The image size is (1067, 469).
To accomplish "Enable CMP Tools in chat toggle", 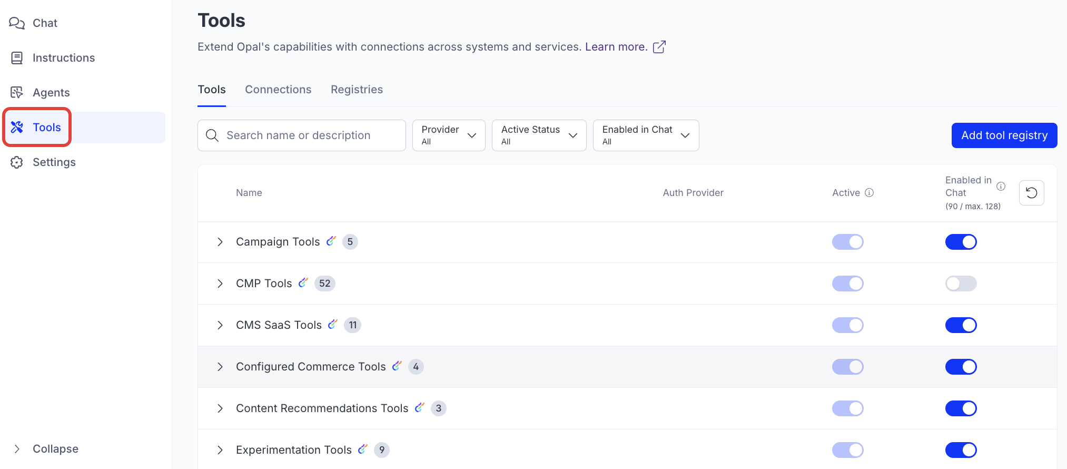I will point(961,284).
